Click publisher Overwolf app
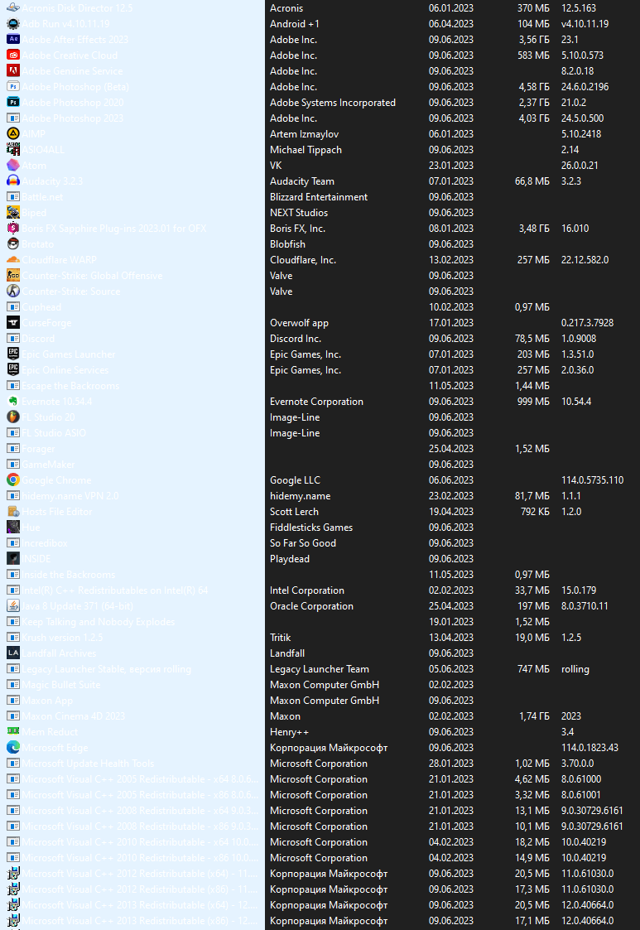Screen dimensions: 640x930 coord(299,323)
